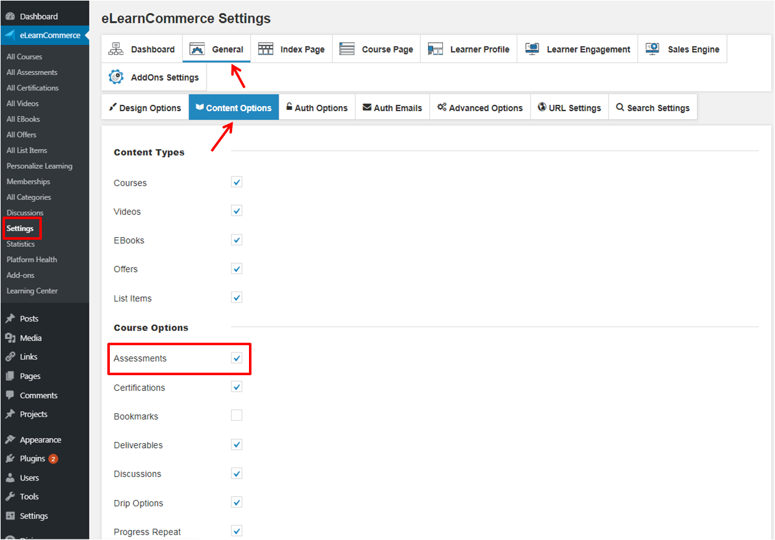
Task: Open Personalize Learning in the sidebar
Action: pos(39,166)
